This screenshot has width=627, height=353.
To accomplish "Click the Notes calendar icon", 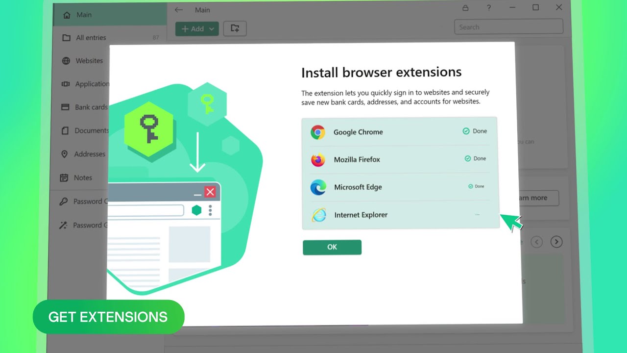I will (64, 177).
